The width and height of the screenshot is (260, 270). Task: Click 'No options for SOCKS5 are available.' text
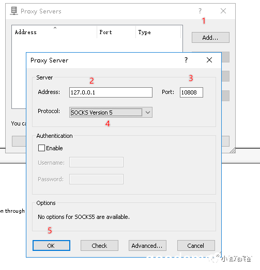click(84, 217)
